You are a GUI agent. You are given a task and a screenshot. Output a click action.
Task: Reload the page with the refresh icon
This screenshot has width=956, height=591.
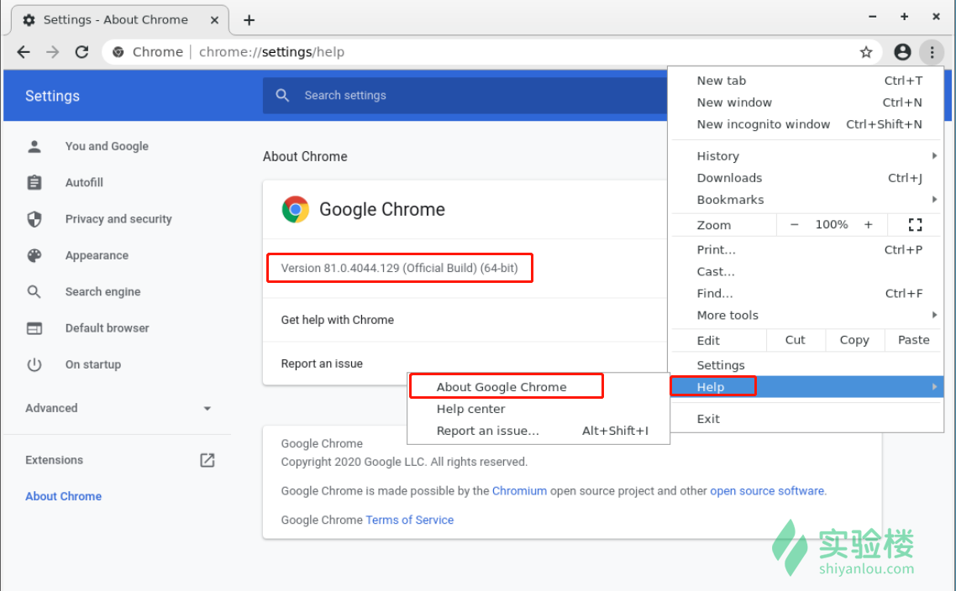[x=81, y=52]
